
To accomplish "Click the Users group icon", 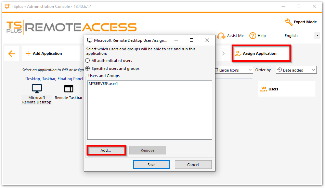I will coord(264,89).
